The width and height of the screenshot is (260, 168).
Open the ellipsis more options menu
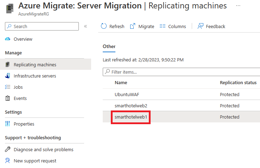(x=238, y=6)
